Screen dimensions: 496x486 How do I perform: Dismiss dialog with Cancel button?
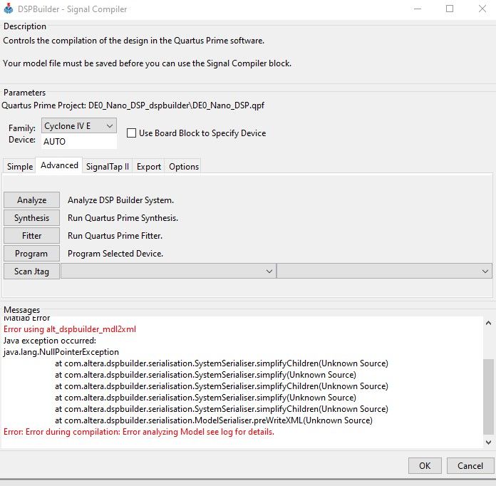click(x=470, y=465)
